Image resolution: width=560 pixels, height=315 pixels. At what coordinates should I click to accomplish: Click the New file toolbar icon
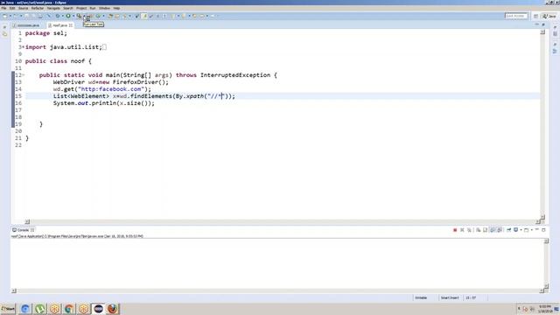click(4, 16)
